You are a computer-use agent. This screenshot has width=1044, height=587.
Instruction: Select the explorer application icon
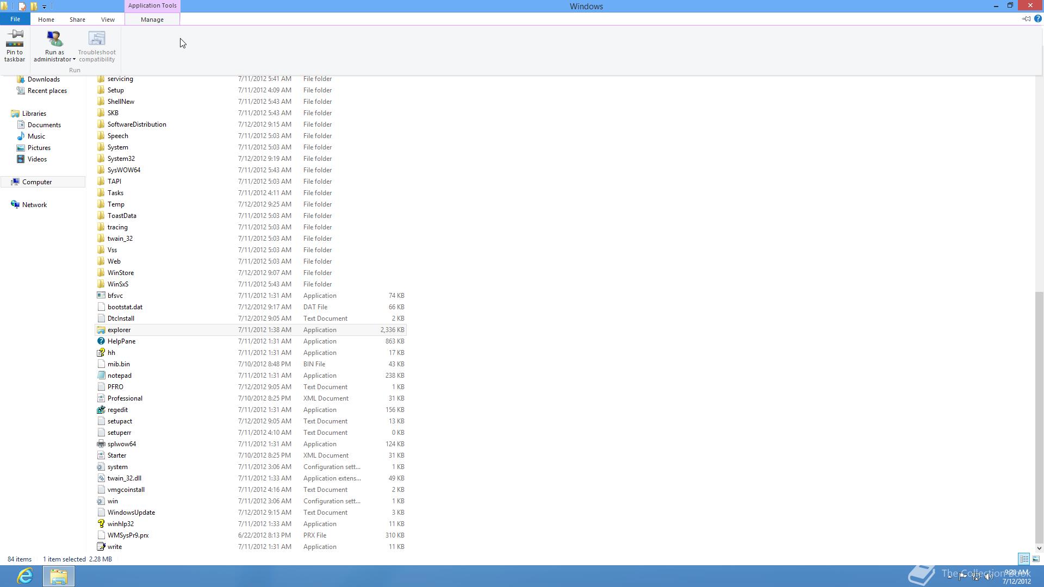101,330
